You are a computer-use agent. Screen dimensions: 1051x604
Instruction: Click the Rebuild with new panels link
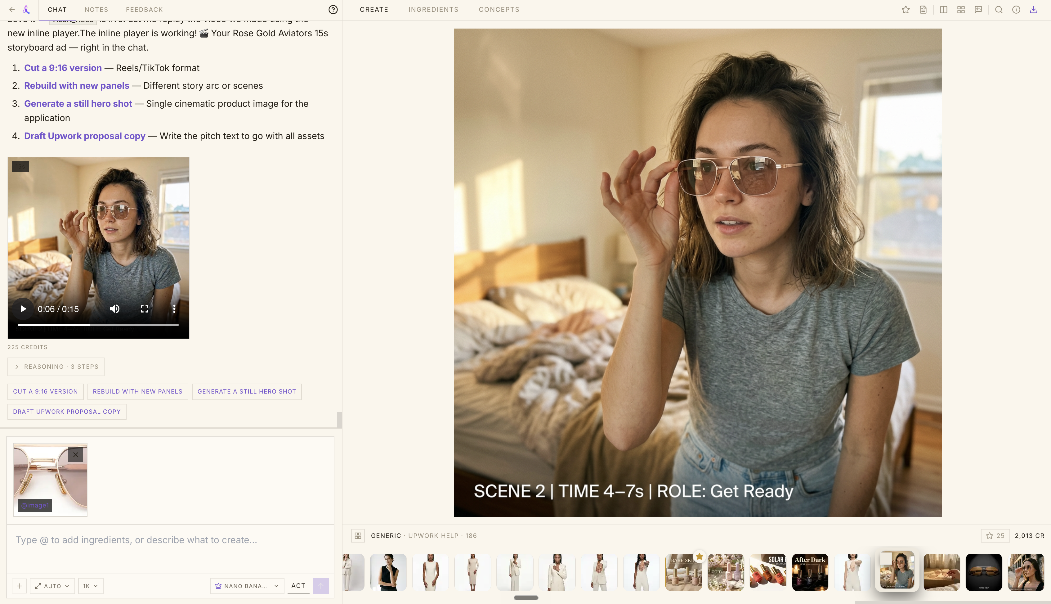[77, 85]
